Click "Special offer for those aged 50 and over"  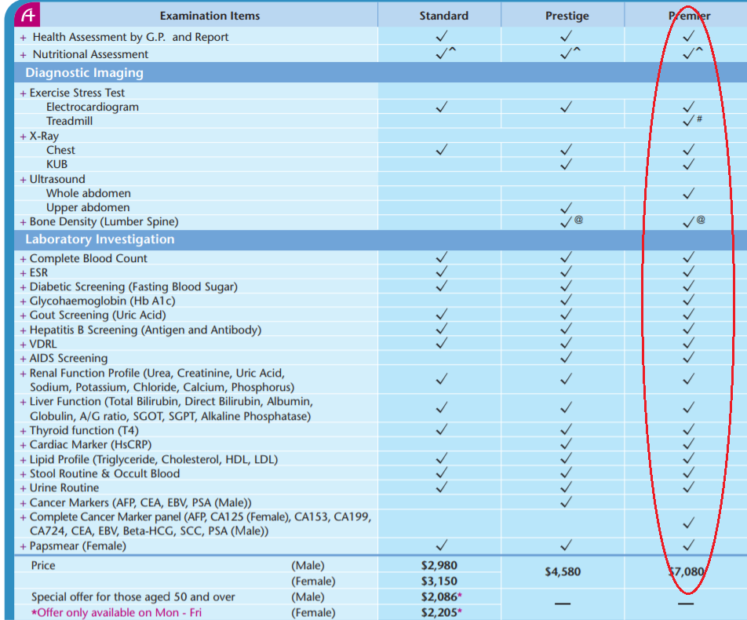(133, 597)
